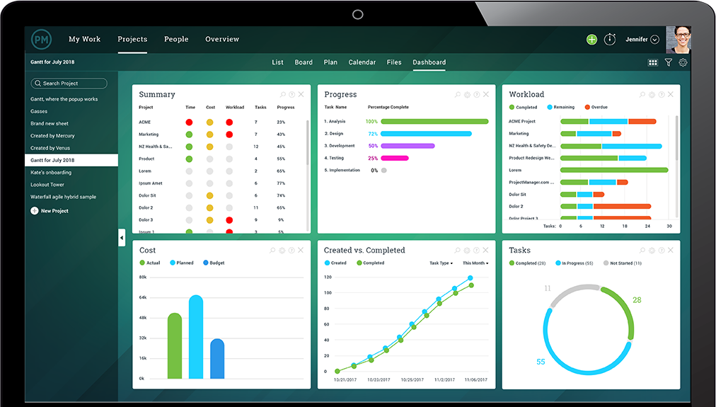Screen dimensions: 716x407
Task: Open the Task Type dropdown
Action: point(441,263)
